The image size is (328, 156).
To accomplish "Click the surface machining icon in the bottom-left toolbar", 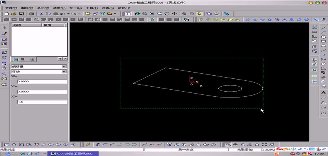I will (7, 145).
